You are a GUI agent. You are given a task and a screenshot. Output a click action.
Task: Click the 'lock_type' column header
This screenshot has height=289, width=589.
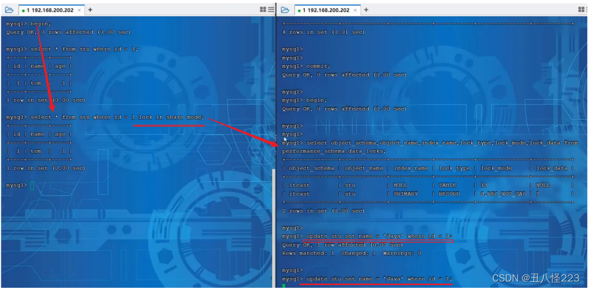click(454, 168)
